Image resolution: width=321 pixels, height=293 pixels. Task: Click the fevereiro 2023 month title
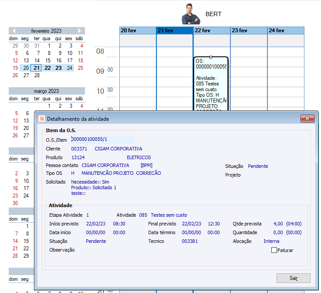click(46, 31)
